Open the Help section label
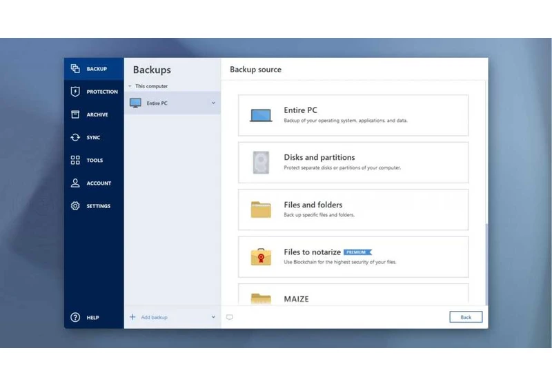This screenshot has height=386, width=552. [x=93, y=318]
